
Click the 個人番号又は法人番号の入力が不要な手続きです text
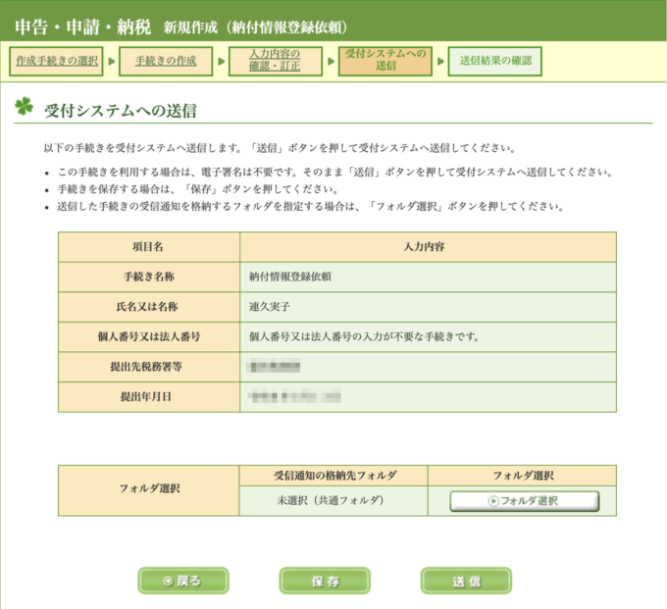tap(364, 336)
